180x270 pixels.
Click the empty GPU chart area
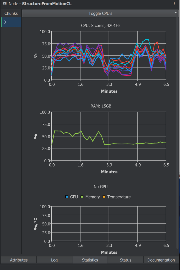point(109,224)
